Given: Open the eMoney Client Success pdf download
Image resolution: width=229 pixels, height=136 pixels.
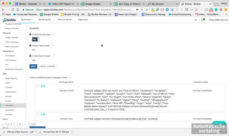Looking at the screenshot, I should click(19, 132).
